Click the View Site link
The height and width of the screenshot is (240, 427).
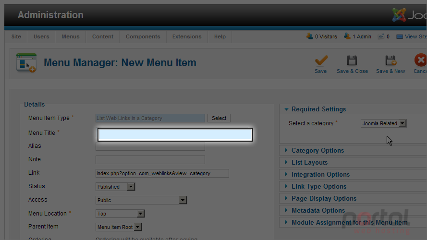tap(411, 36)
